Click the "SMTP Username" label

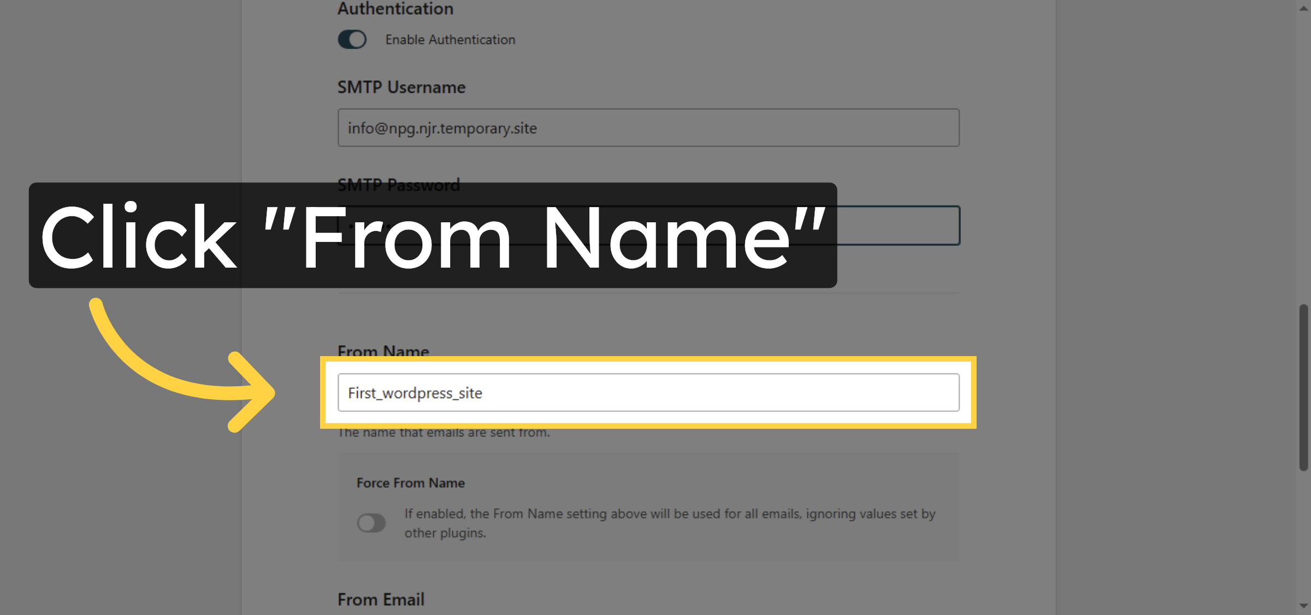(401, 87)
